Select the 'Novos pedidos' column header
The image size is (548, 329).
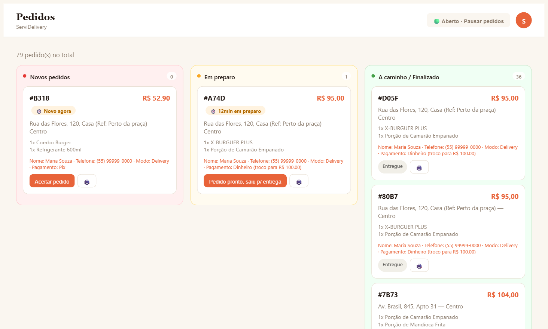point(50,77)
